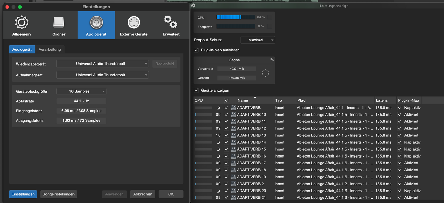Open the Verarbeitung sub-tab
The height and width of the screenshot is (203, 444).
click(x=50, y=49)
